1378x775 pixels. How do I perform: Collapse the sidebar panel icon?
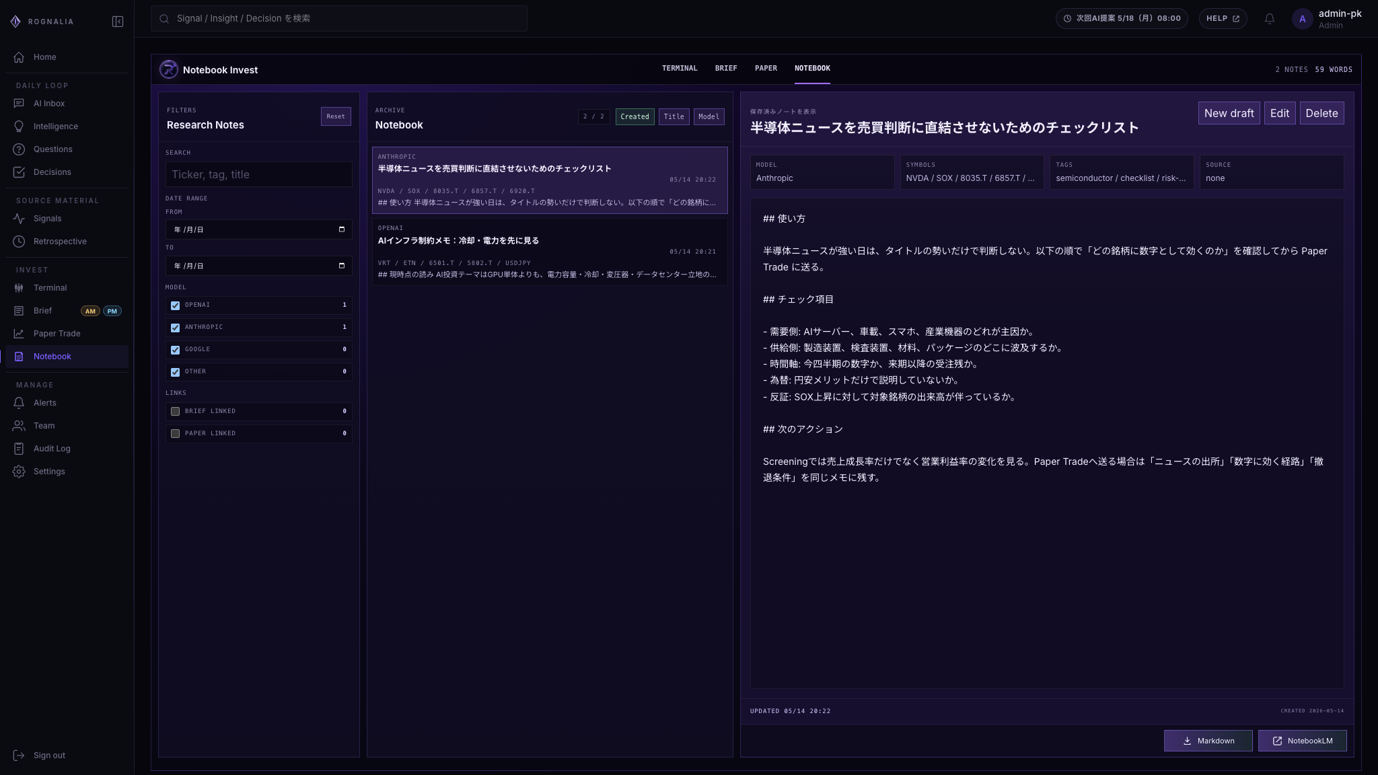point(118,22)
